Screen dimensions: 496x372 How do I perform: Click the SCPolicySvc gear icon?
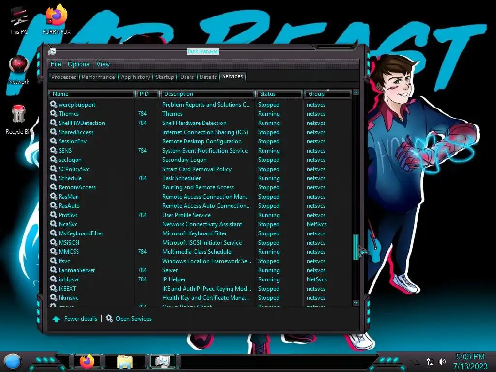[53, 169]
